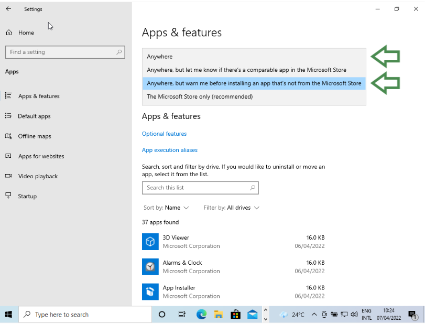Image resolution: width=425 pixels, height=324 pixels.
Task: Open Default apps section
Action: pyautogui.click(x=34, y=116)
